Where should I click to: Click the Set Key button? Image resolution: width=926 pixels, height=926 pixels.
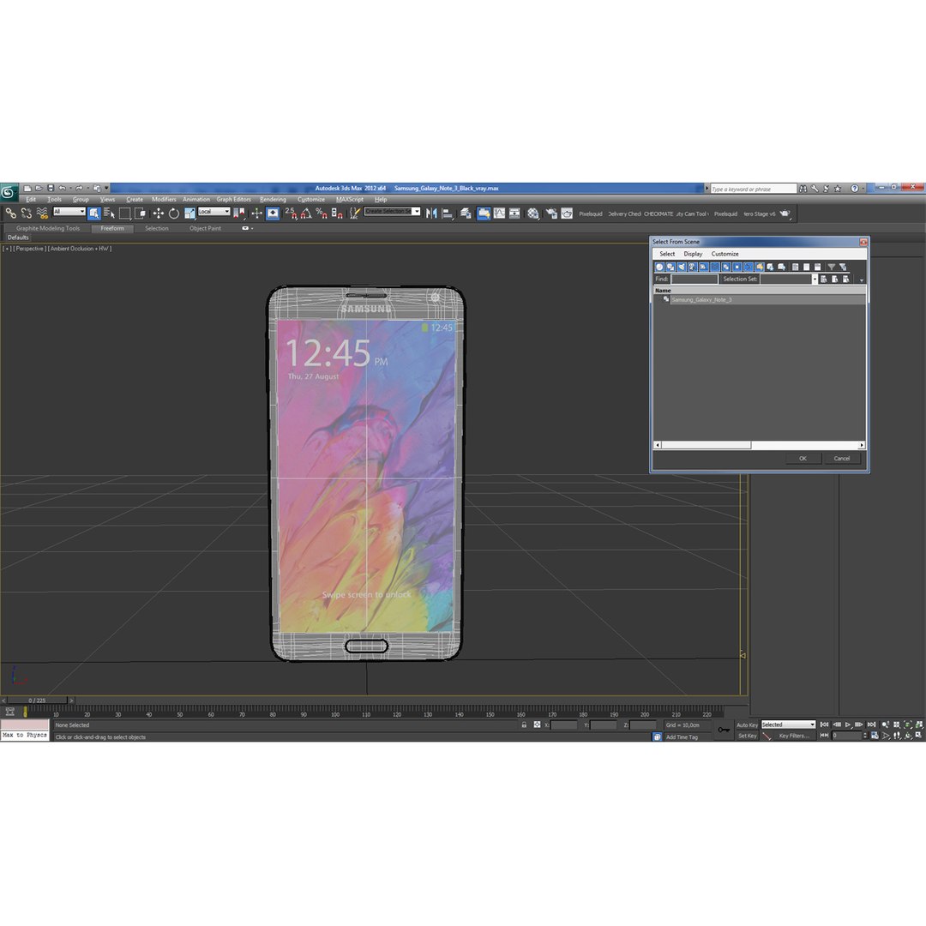point(747,736)
